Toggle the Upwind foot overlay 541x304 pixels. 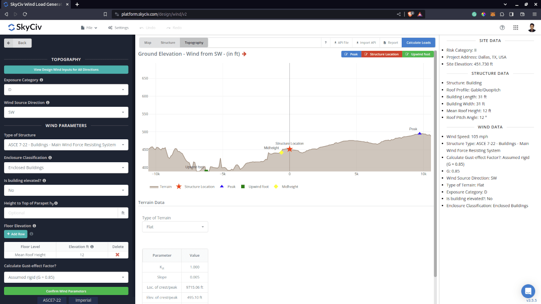point(417,54)
